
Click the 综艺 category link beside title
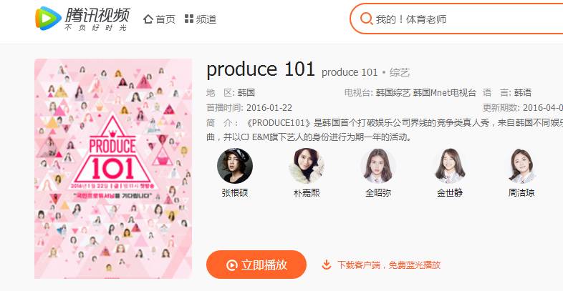(399, 73)
